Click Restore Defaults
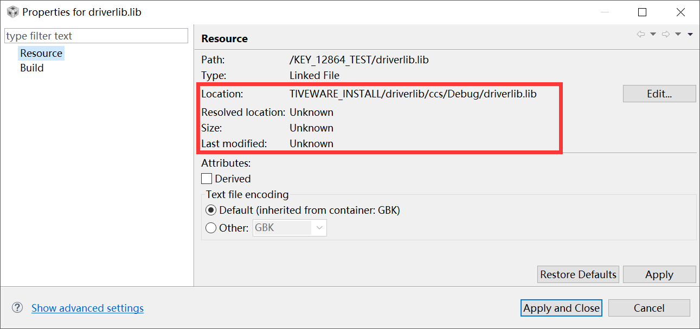The image size is (700, 329). click(x=577, y=274)
